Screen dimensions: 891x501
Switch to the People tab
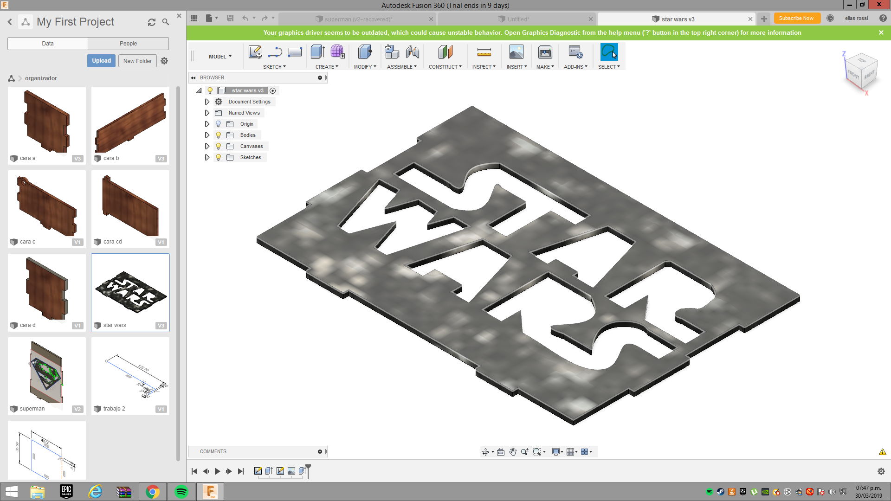128,44
